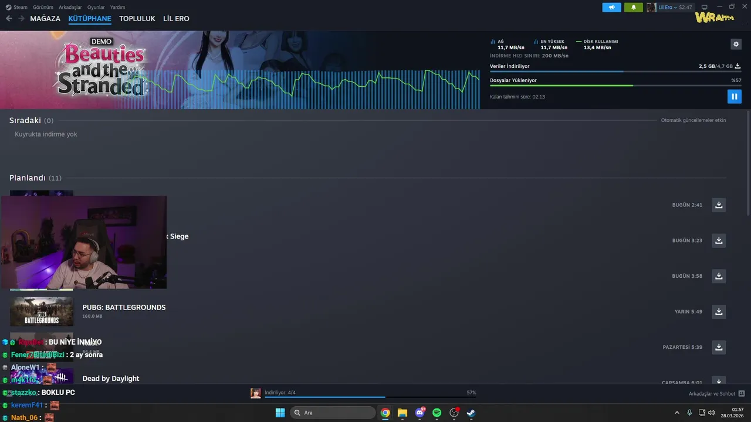Click İNDİRME HIZI SINIRI: 200 MB/sn text
Viewport: 751px width, 422px height.
(x=529, y=56)
